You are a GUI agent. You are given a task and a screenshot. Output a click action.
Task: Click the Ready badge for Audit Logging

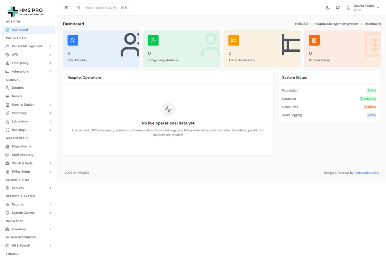tap(372, 115)
